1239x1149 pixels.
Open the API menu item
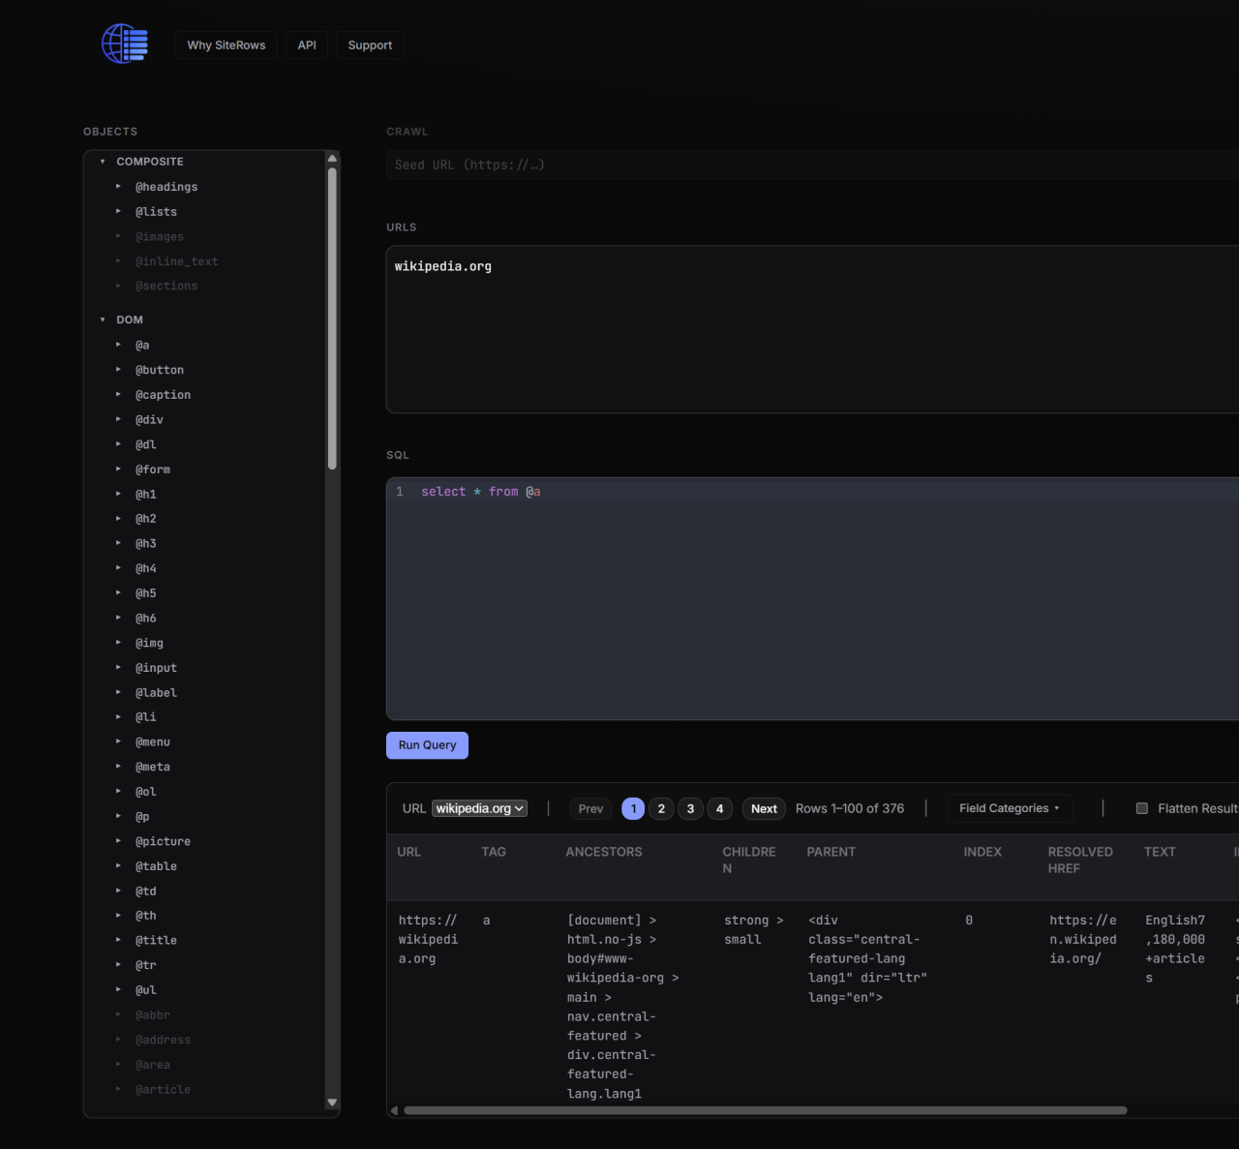pyautogui.click(x=307, y=45)
